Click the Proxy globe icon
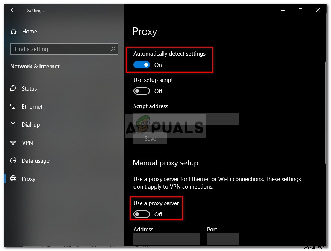 [13, 178]
